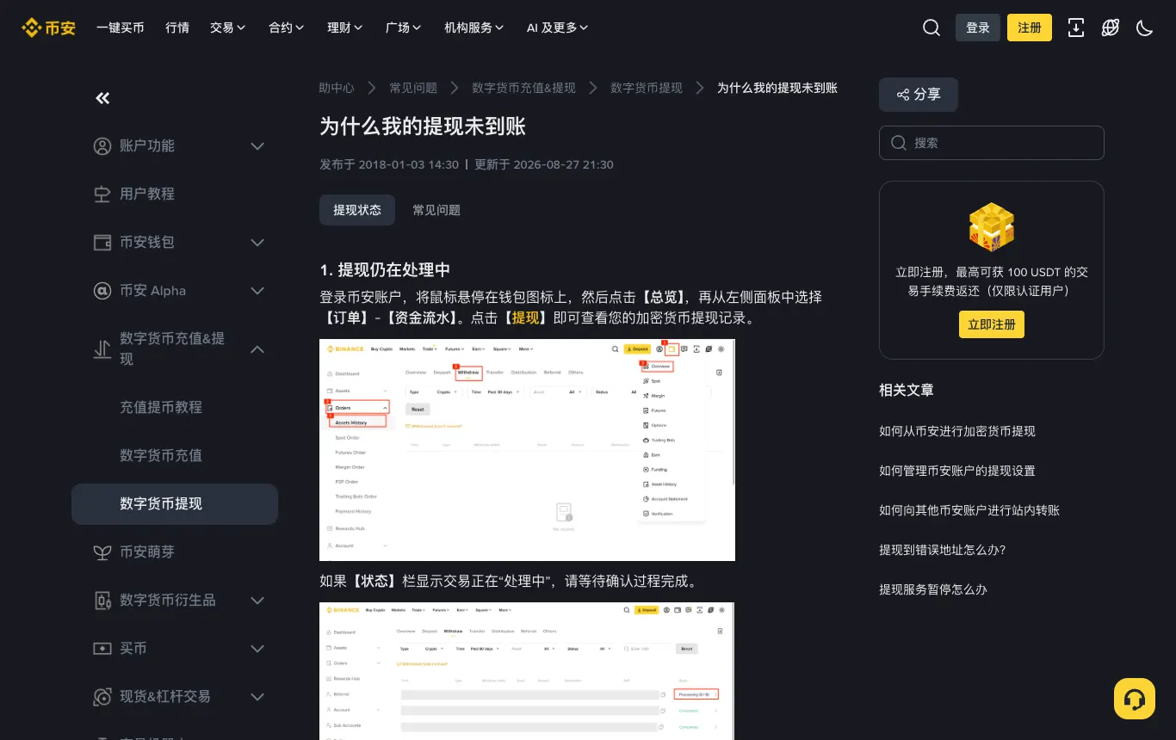Click the 币安钱包 wallet icon
Image resolution: width=1176 pixels, height=740 pixels.
tap(102, 243)
